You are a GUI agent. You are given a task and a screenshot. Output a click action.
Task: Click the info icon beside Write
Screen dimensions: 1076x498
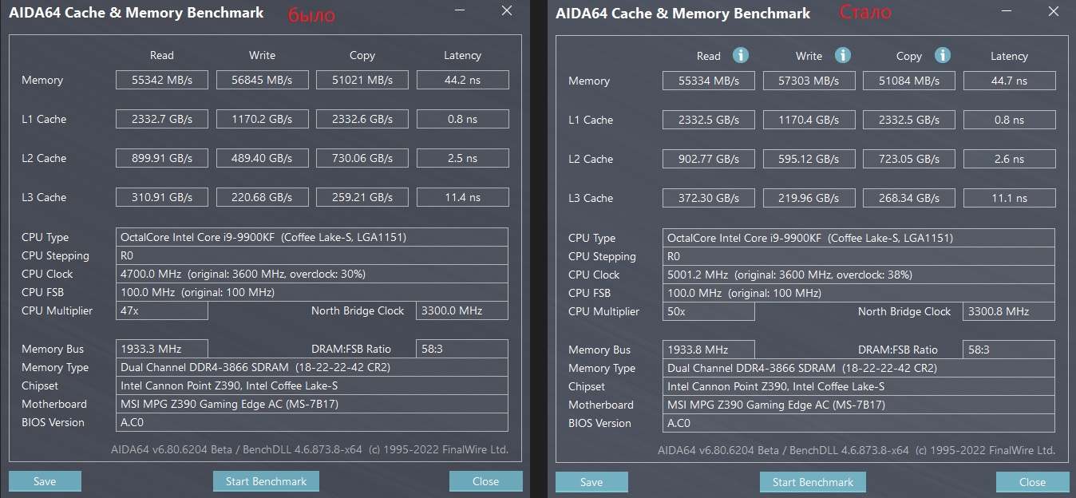(x=843, y=55)
